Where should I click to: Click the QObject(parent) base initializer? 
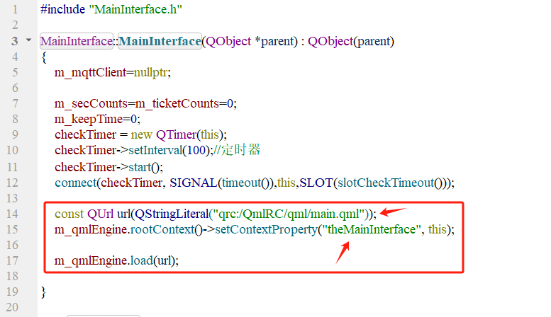click(x=351, y=41)
